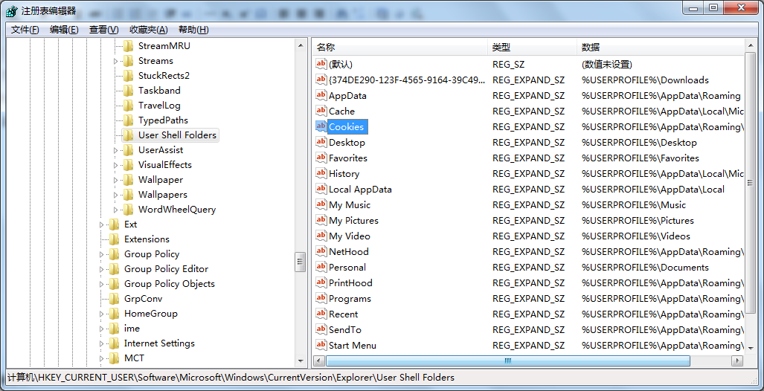764x391 pixels.
Task: Click the string icon beside NetHood
Action: point(321,251)
